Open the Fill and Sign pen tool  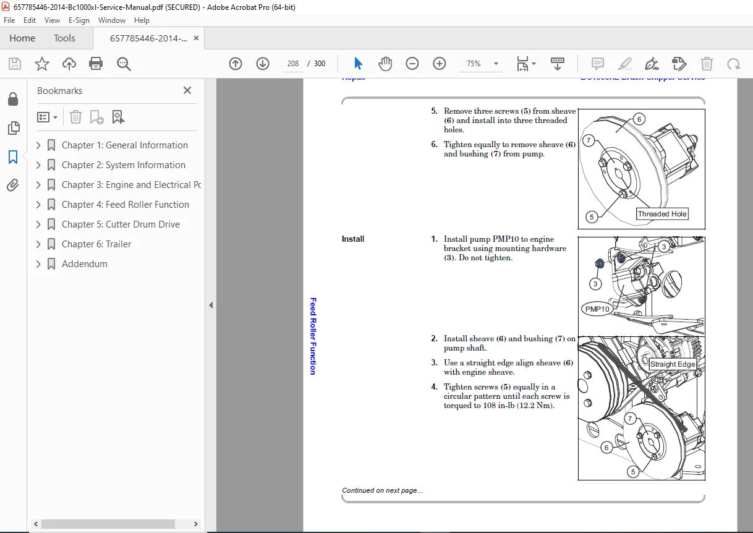[x=652, y=64]
